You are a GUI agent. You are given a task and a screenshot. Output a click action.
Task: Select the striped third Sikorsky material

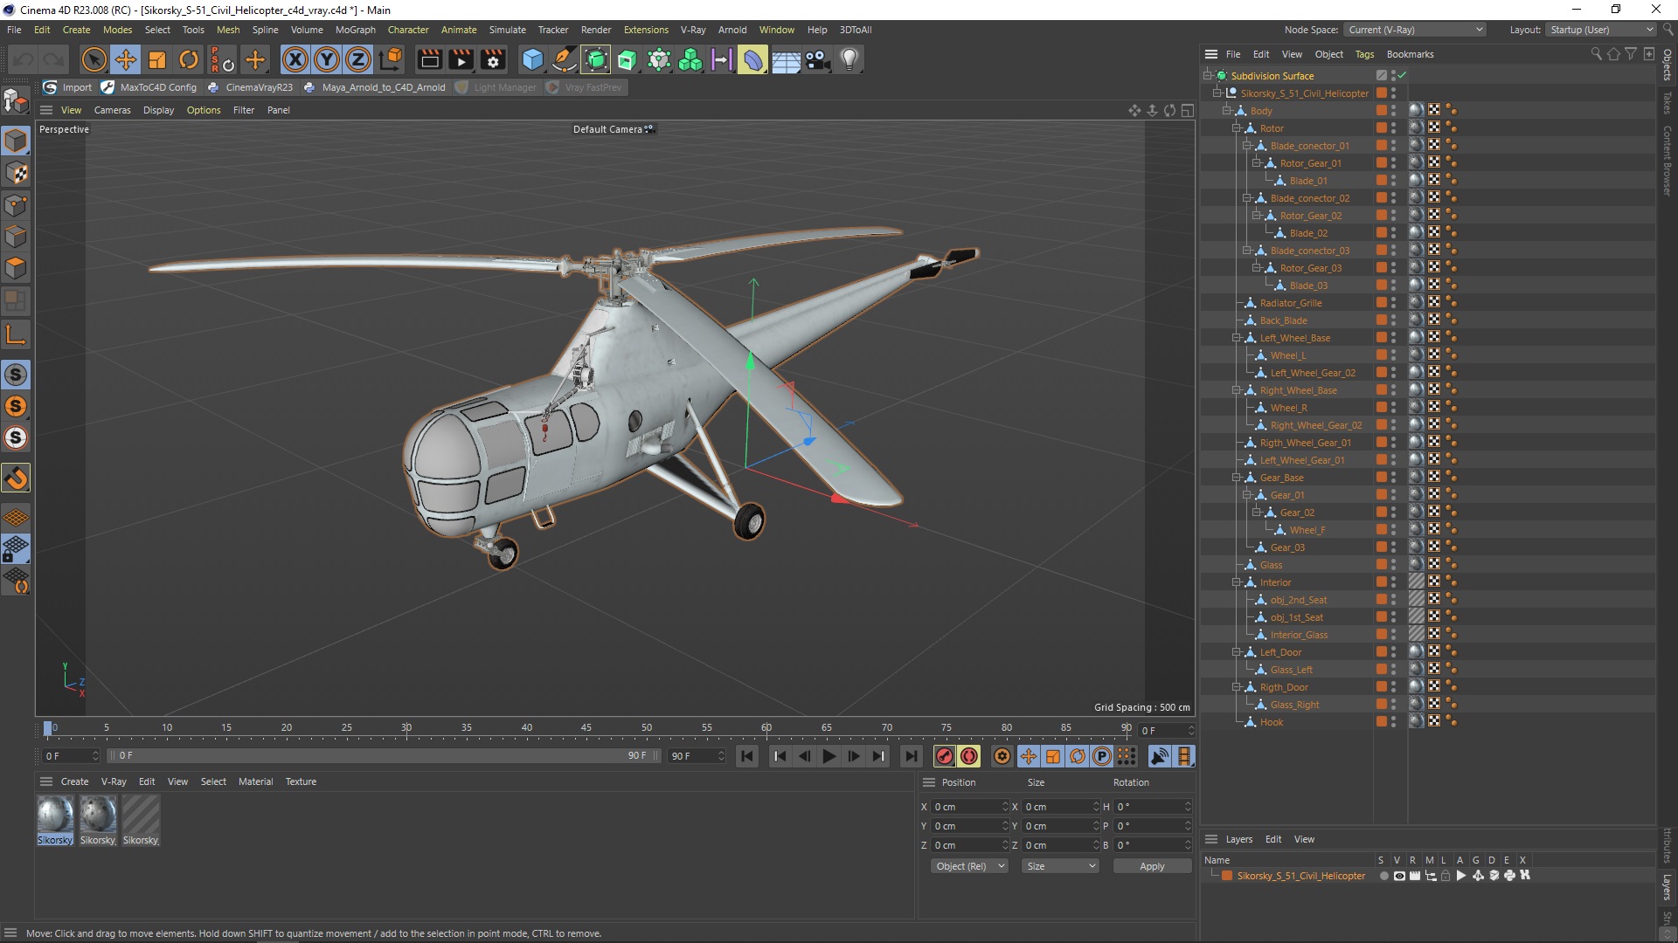[141, 814]
